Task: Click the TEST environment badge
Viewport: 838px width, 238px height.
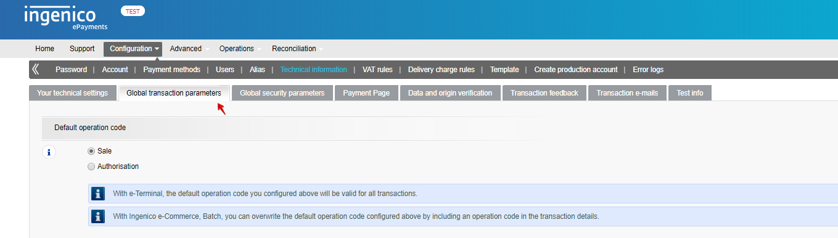Action: point(133,11)
